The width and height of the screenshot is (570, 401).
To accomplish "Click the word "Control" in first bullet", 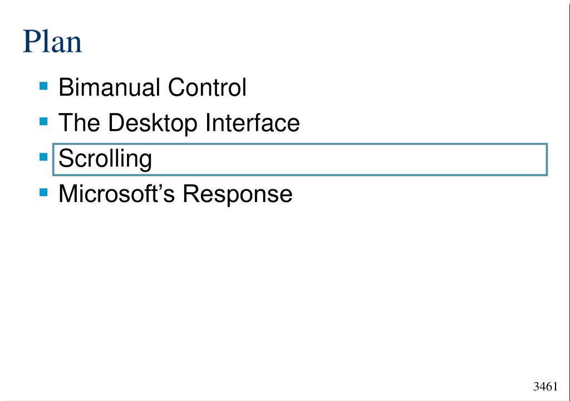I will [207, 88].
